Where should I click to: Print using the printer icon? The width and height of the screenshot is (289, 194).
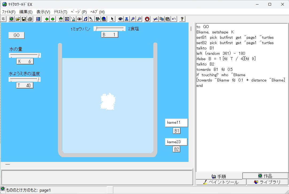(x=30, y=19)
